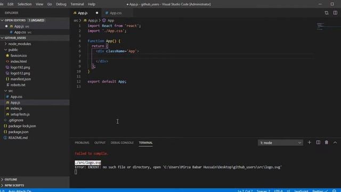Open package-lock.json file

tap(22, 126)
